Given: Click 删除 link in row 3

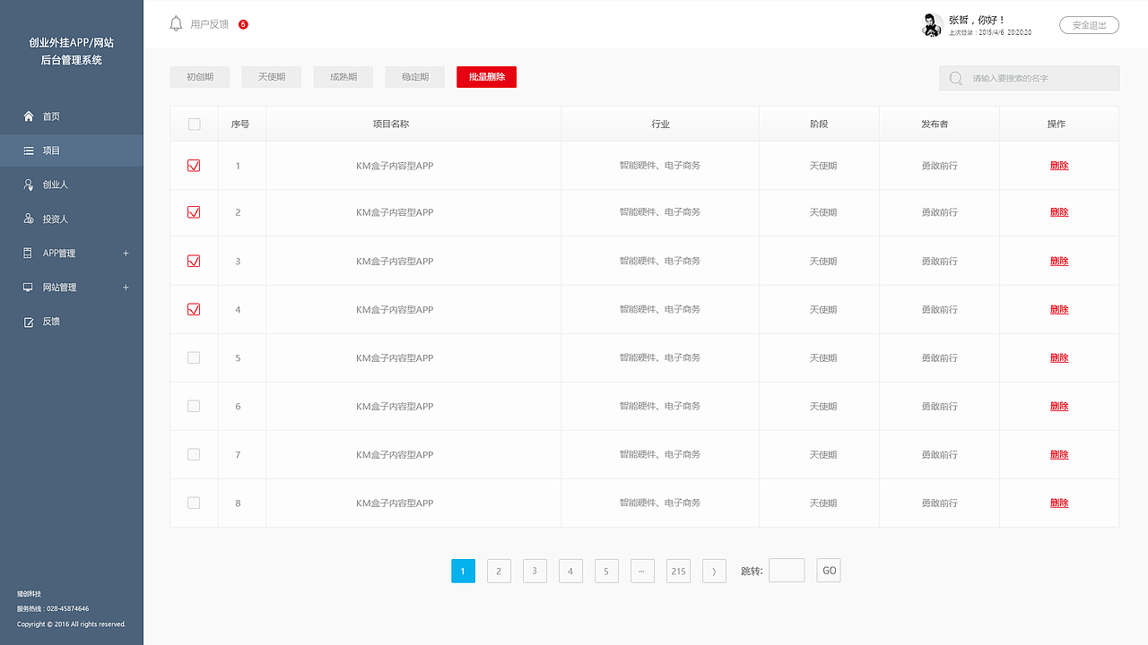Looking at the screenshot, I should (1059, 262).
